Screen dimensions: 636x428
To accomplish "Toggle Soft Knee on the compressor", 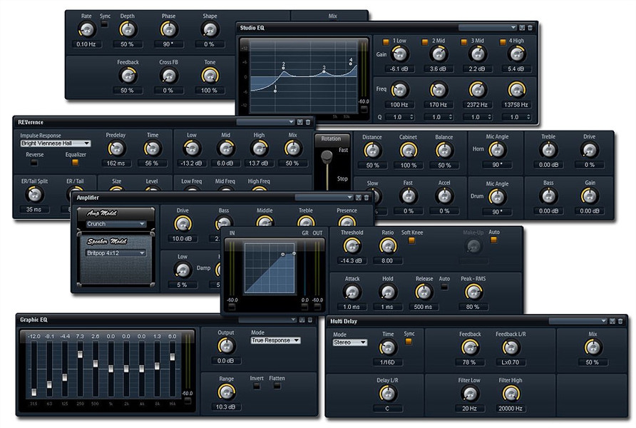I will coord(411,240).
